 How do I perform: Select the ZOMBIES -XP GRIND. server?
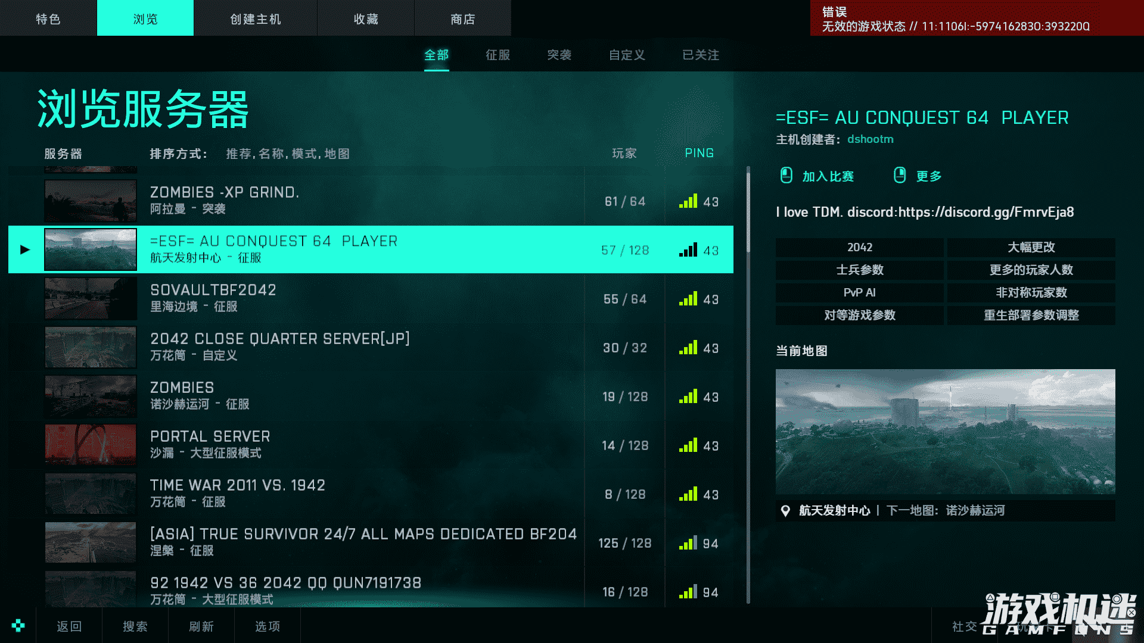click(371, 201)
